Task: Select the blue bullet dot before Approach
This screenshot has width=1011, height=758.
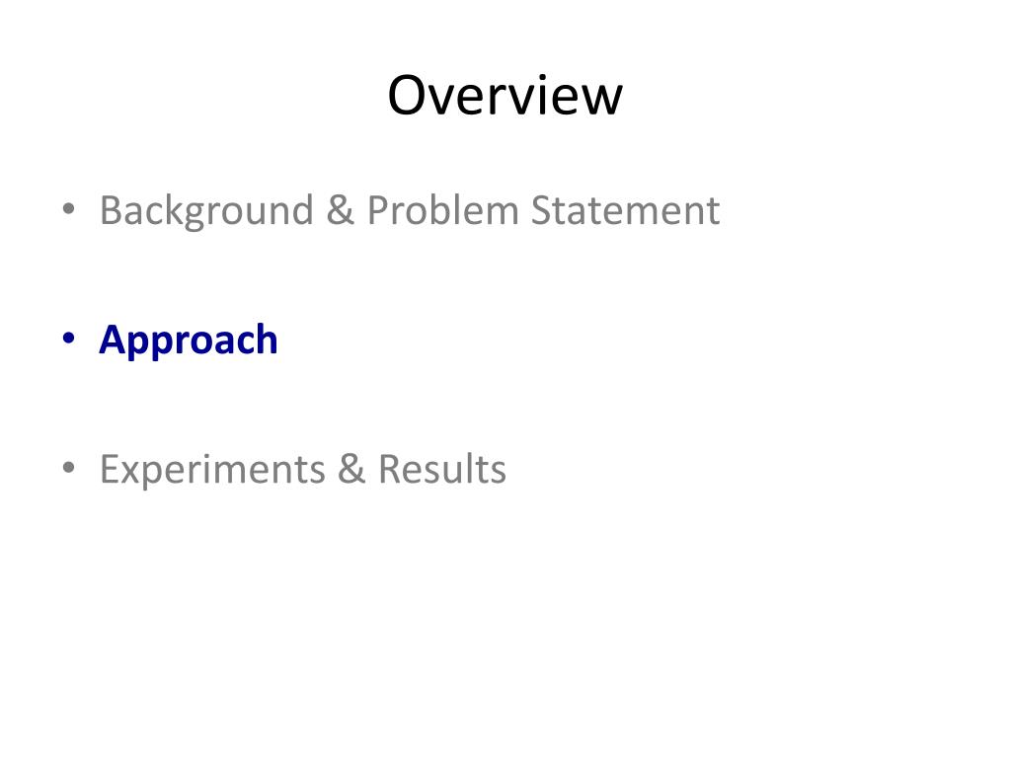Action: coord(68,338)
